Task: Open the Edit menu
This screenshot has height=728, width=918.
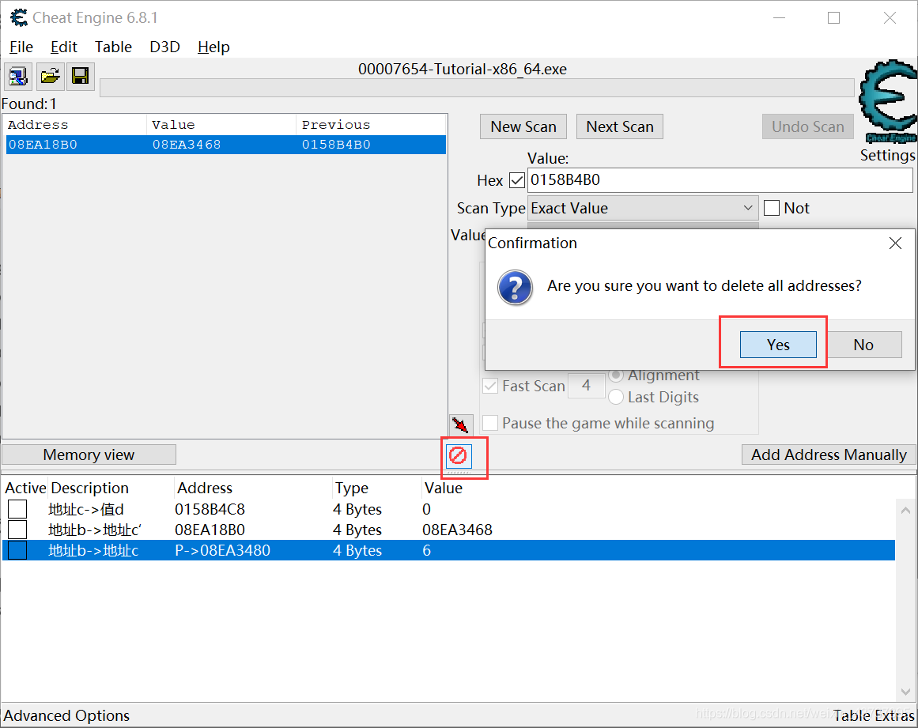Action: point(64,47)
